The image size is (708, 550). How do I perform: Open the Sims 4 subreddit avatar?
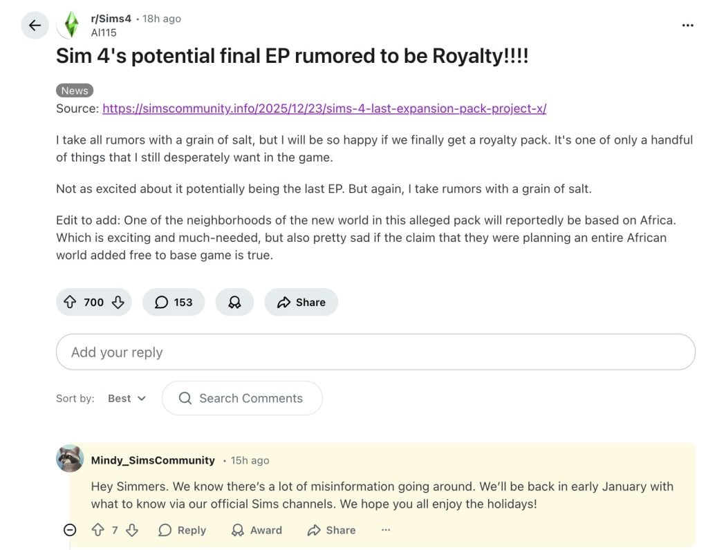[x=70, y=25]
